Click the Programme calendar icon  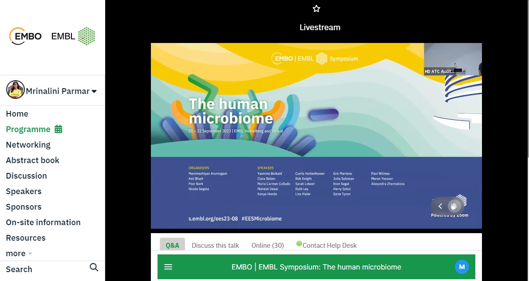click(x=59, y=129)
